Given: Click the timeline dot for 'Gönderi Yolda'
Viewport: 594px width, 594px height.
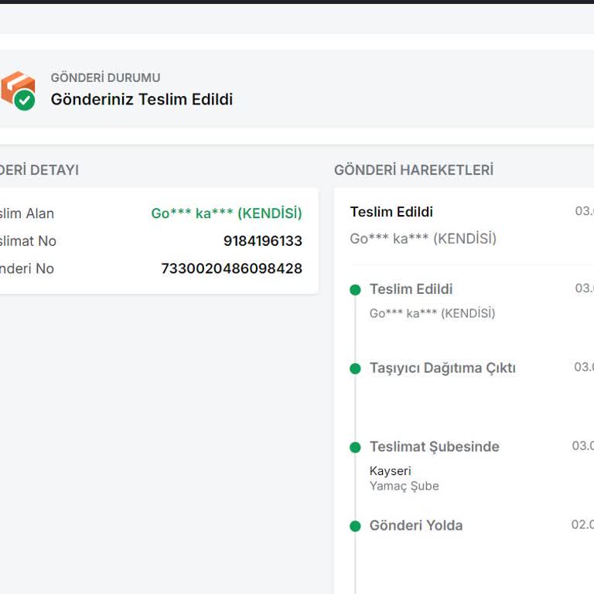Looking at the screenshot, I should [x=355, y=526].
